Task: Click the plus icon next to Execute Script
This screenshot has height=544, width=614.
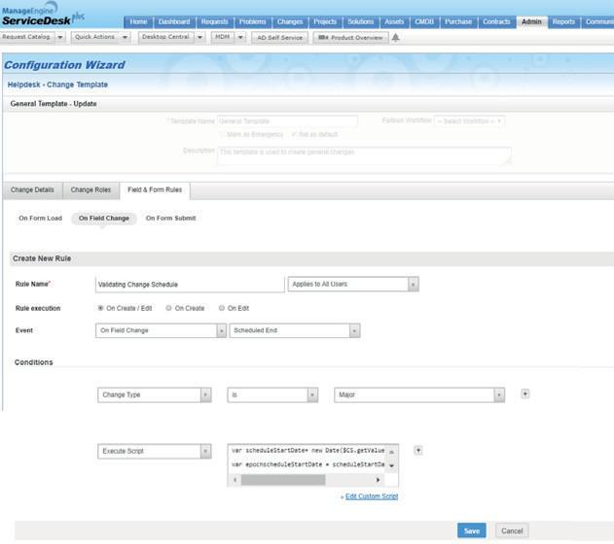Action: [x=418, y=450]
